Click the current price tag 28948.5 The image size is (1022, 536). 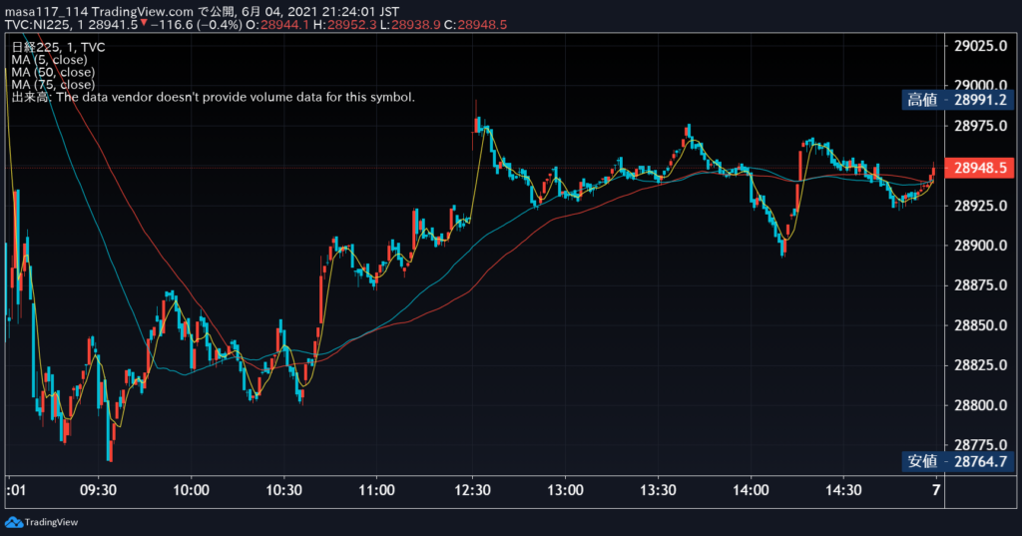980,168
